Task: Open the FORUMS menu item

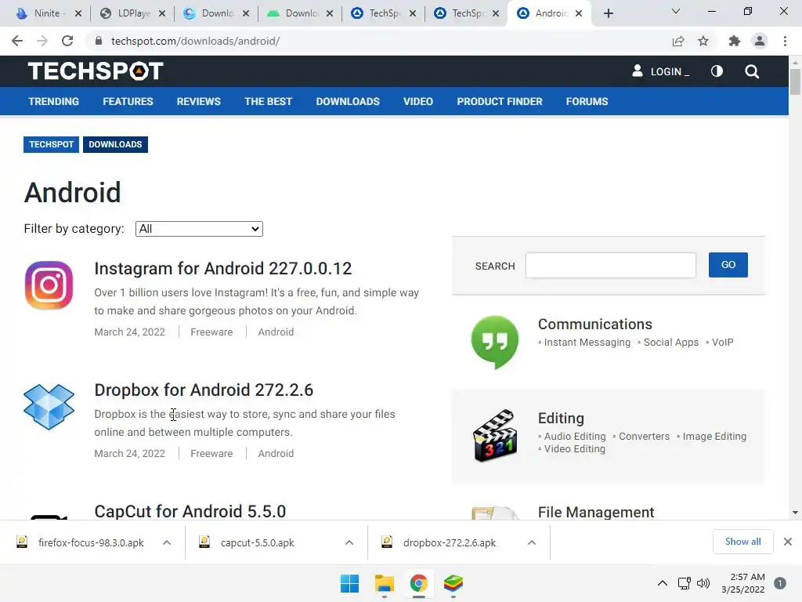Action: 587,101
